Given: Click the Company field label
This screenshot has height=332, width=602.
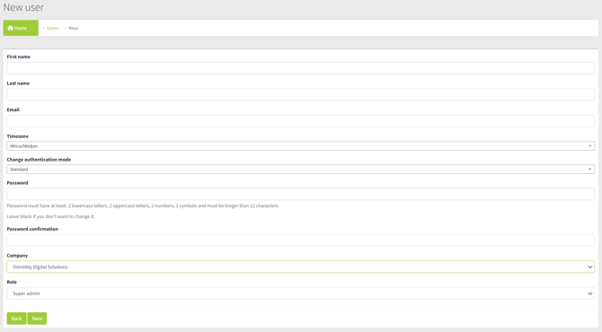Looking at the screenshot, I should [17, 256].
